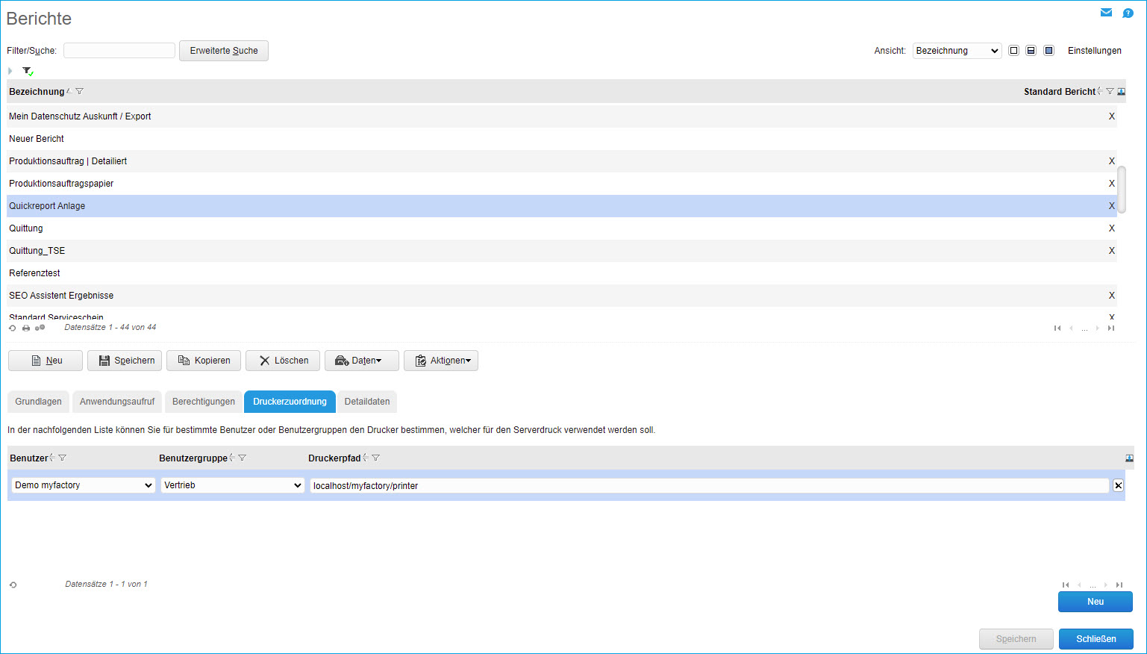Screen dimensions: 1147x654
Task: Click the print icon below report list
Action: pos(26,328)
